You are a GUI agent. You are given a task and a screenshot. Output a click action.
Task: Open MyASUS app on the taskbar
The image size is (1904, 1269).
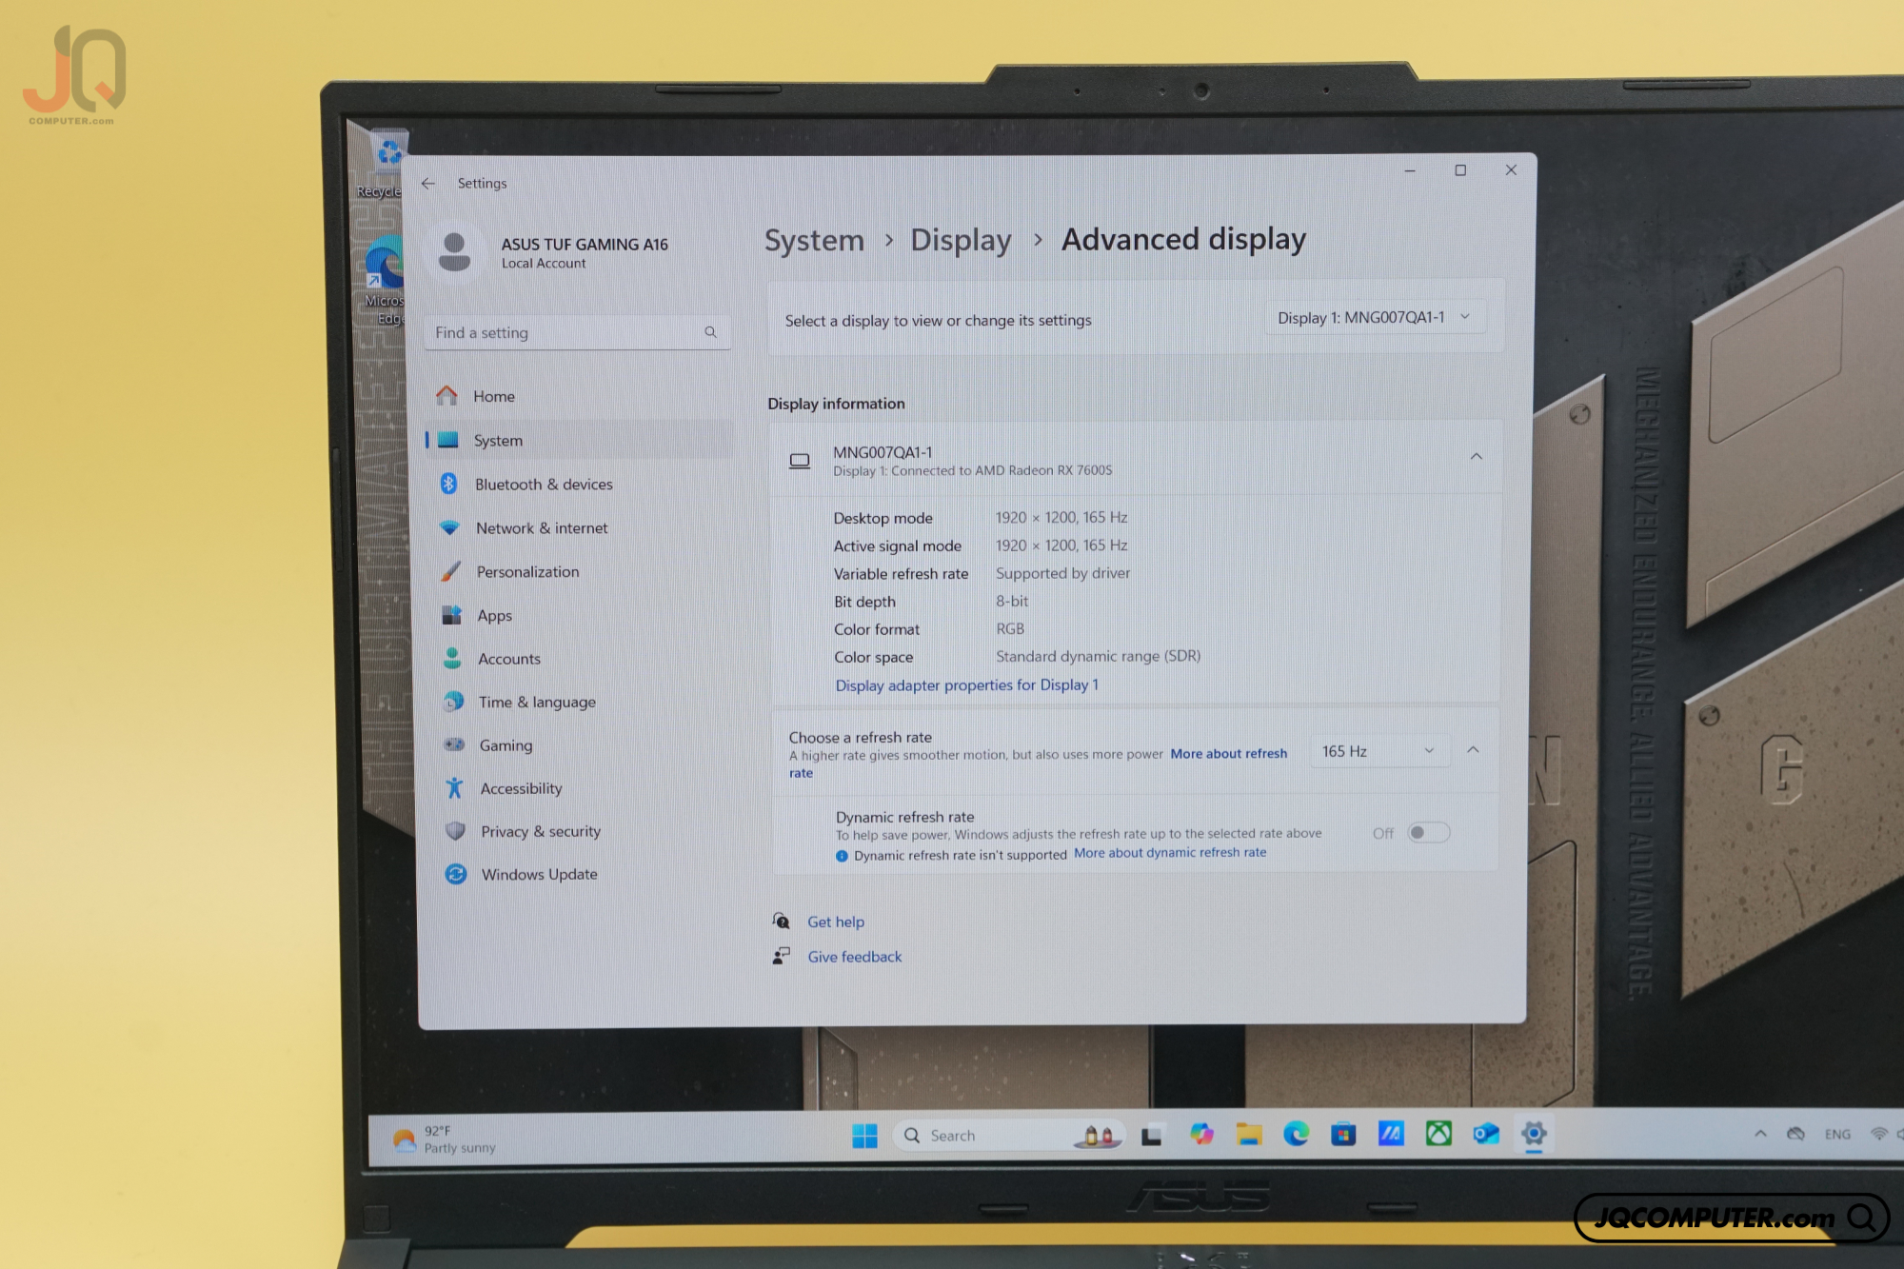click(x=1391, y=1134)
